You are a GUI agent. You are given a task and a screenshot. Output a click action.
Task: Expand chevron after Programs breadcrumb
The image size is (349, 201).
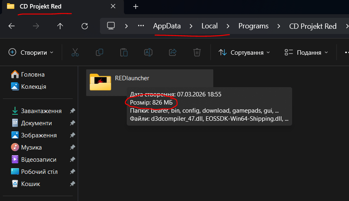tap(279, 26)
